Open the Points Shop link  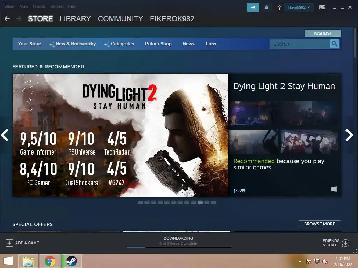(158, 44)
